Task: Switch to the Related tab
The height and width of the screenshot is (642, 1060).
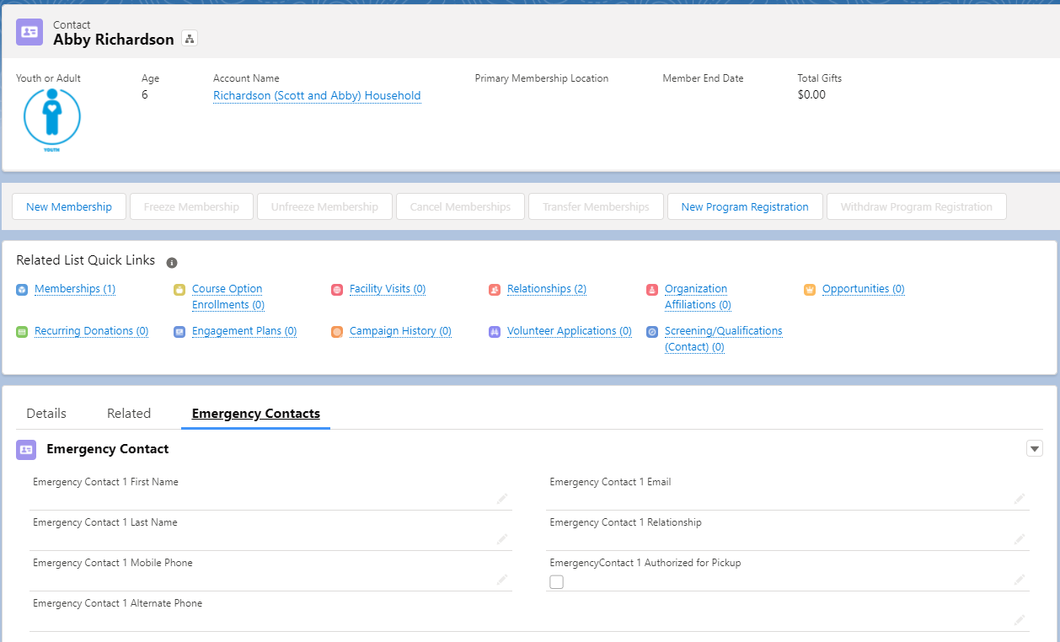Action: click(128, 413)
